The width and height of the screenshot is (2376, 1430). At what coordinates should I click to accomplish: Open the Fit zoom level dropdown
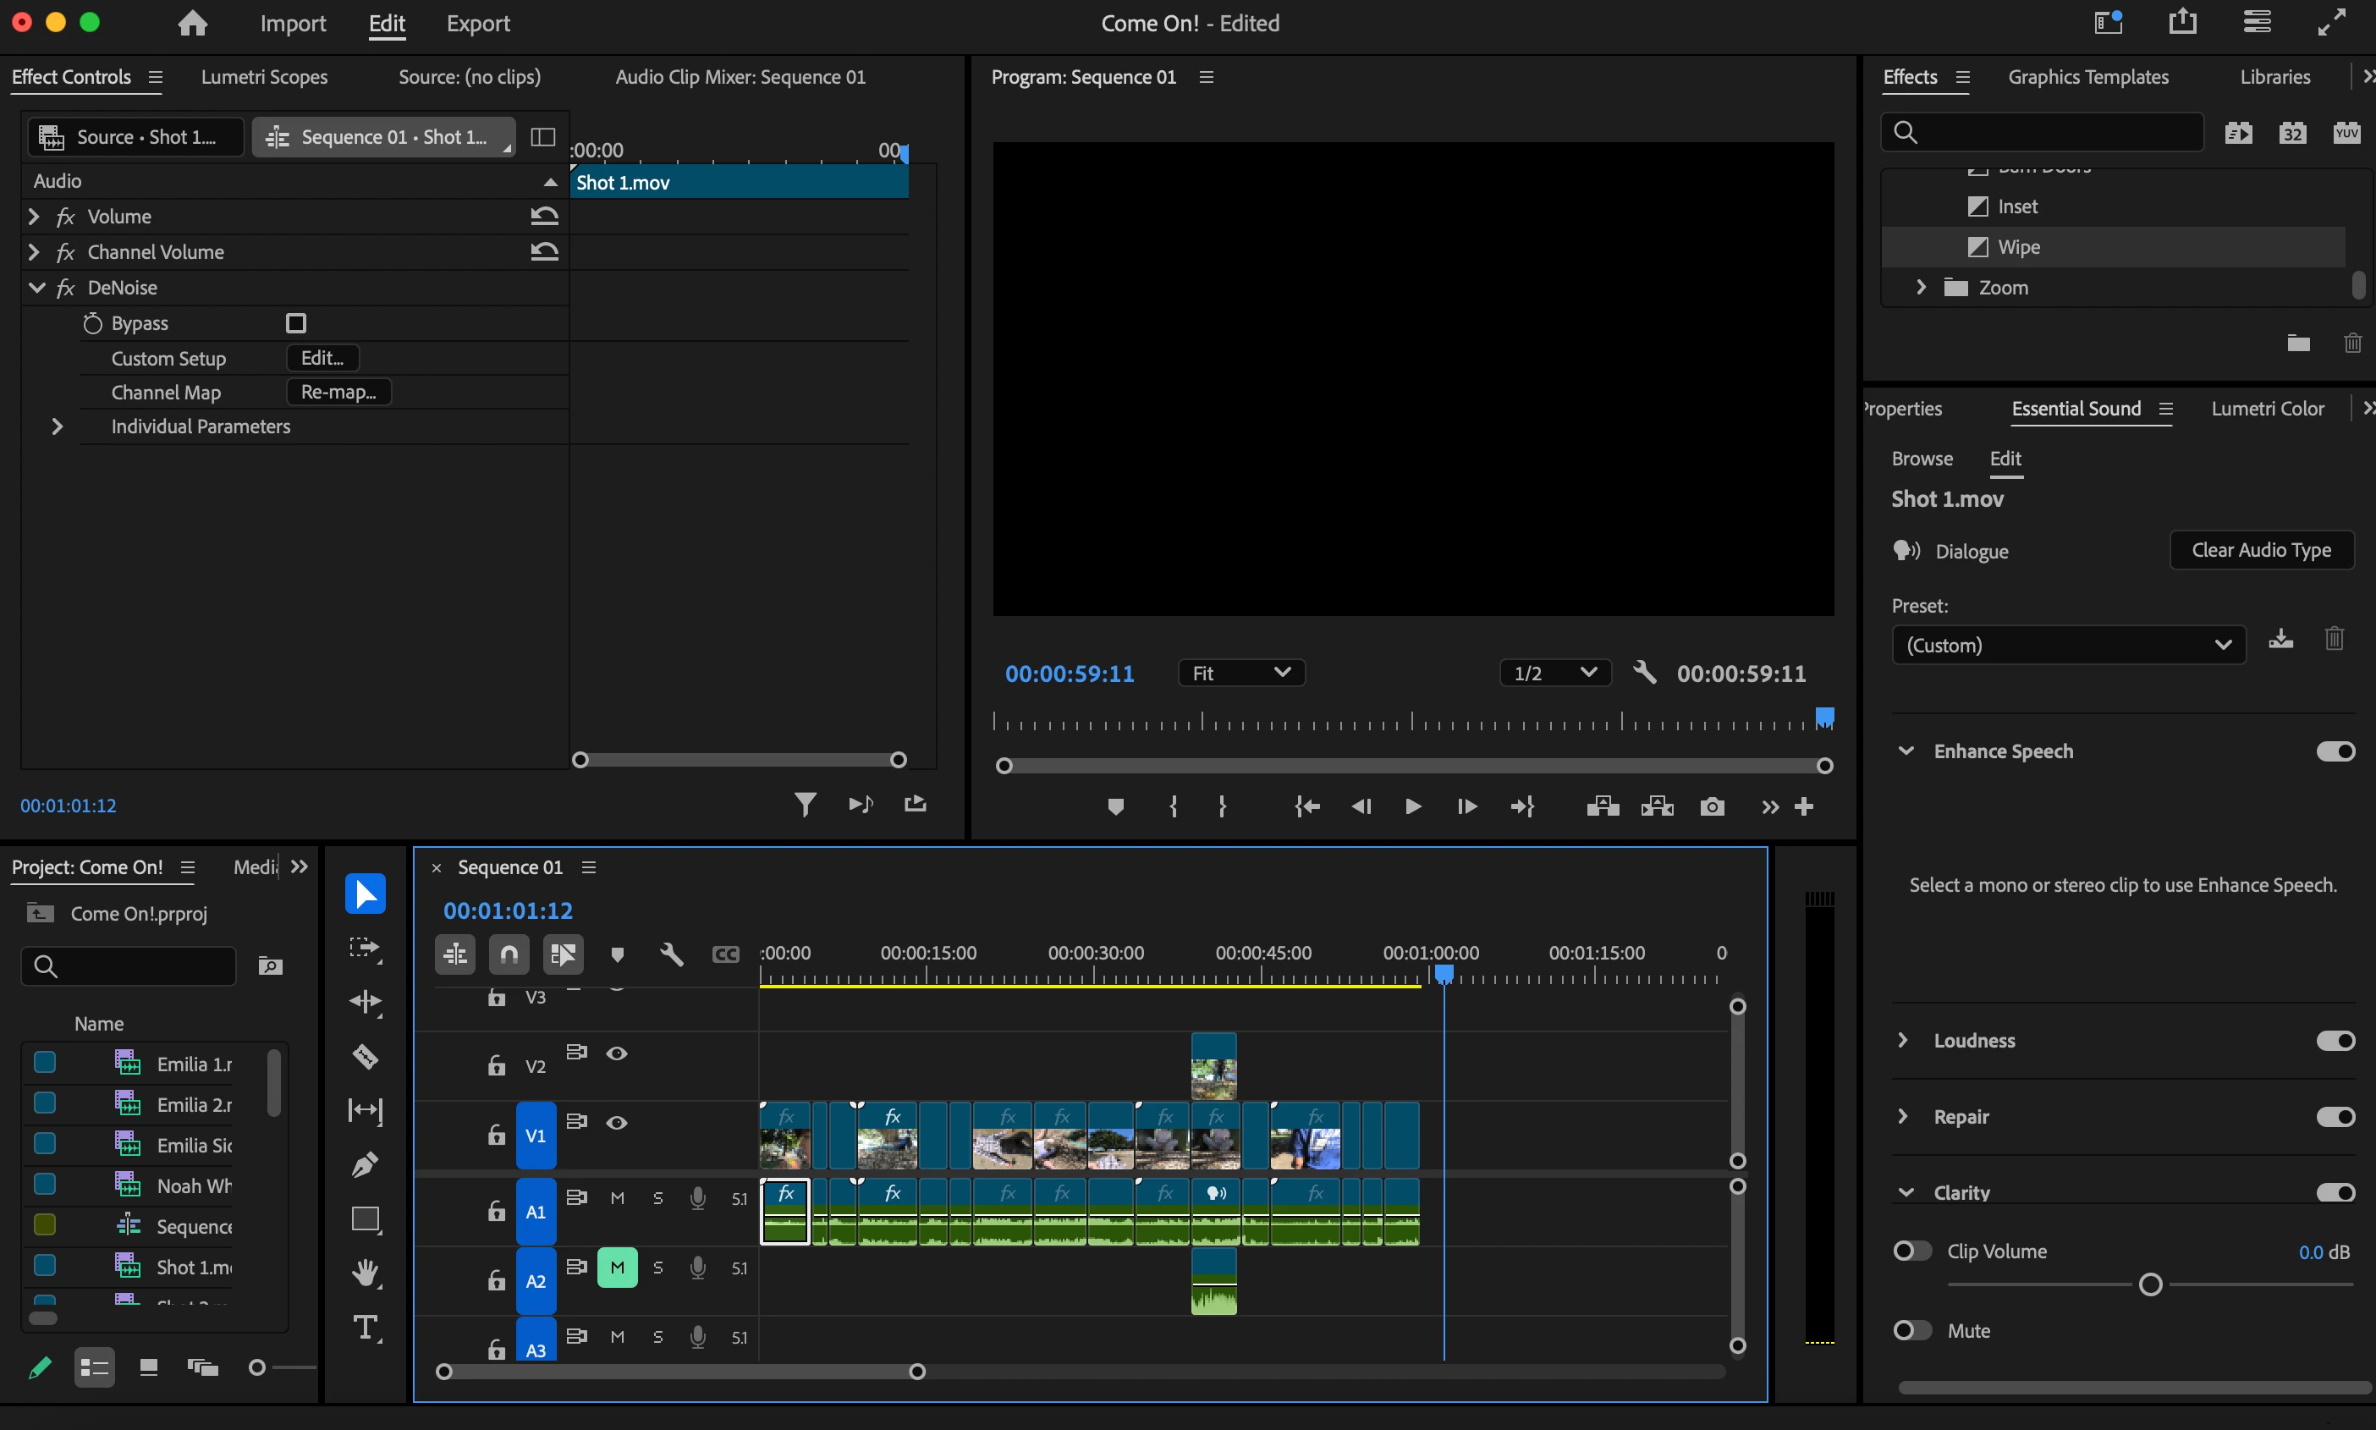click(1241, 673)
